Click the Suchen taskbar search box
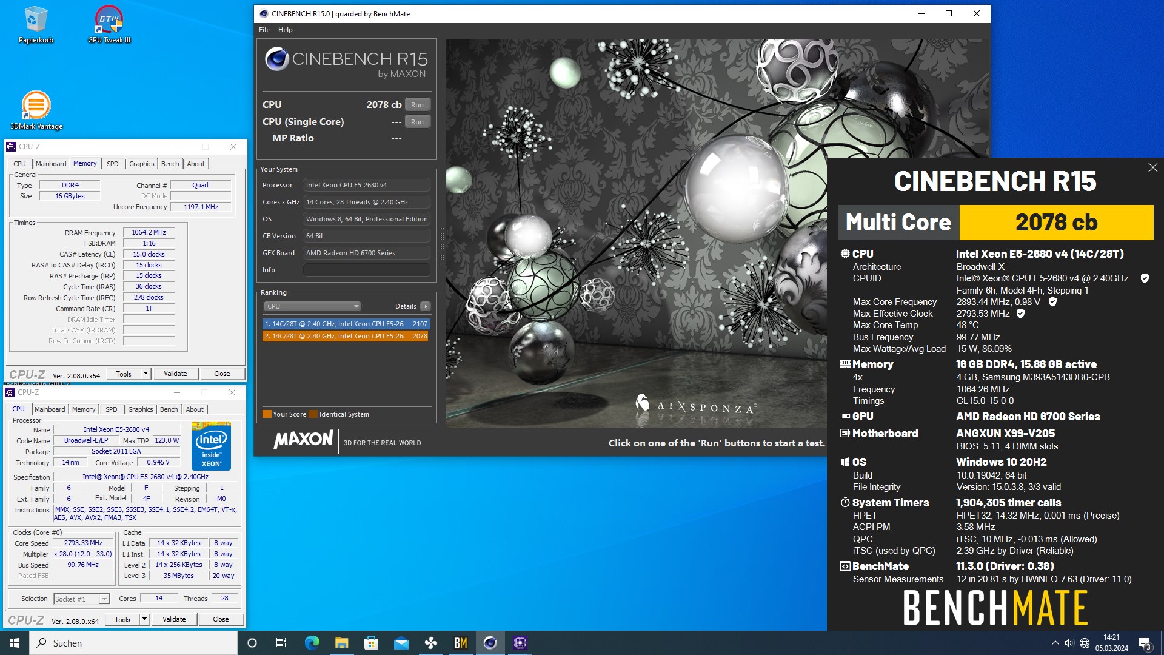The width and height of the screenshot is (1164, 655). pos(133,643)
